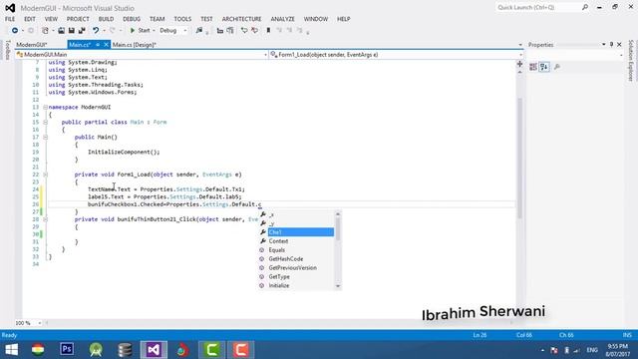Toggle auto-hide pin on Properties panel

coord(611,45)
